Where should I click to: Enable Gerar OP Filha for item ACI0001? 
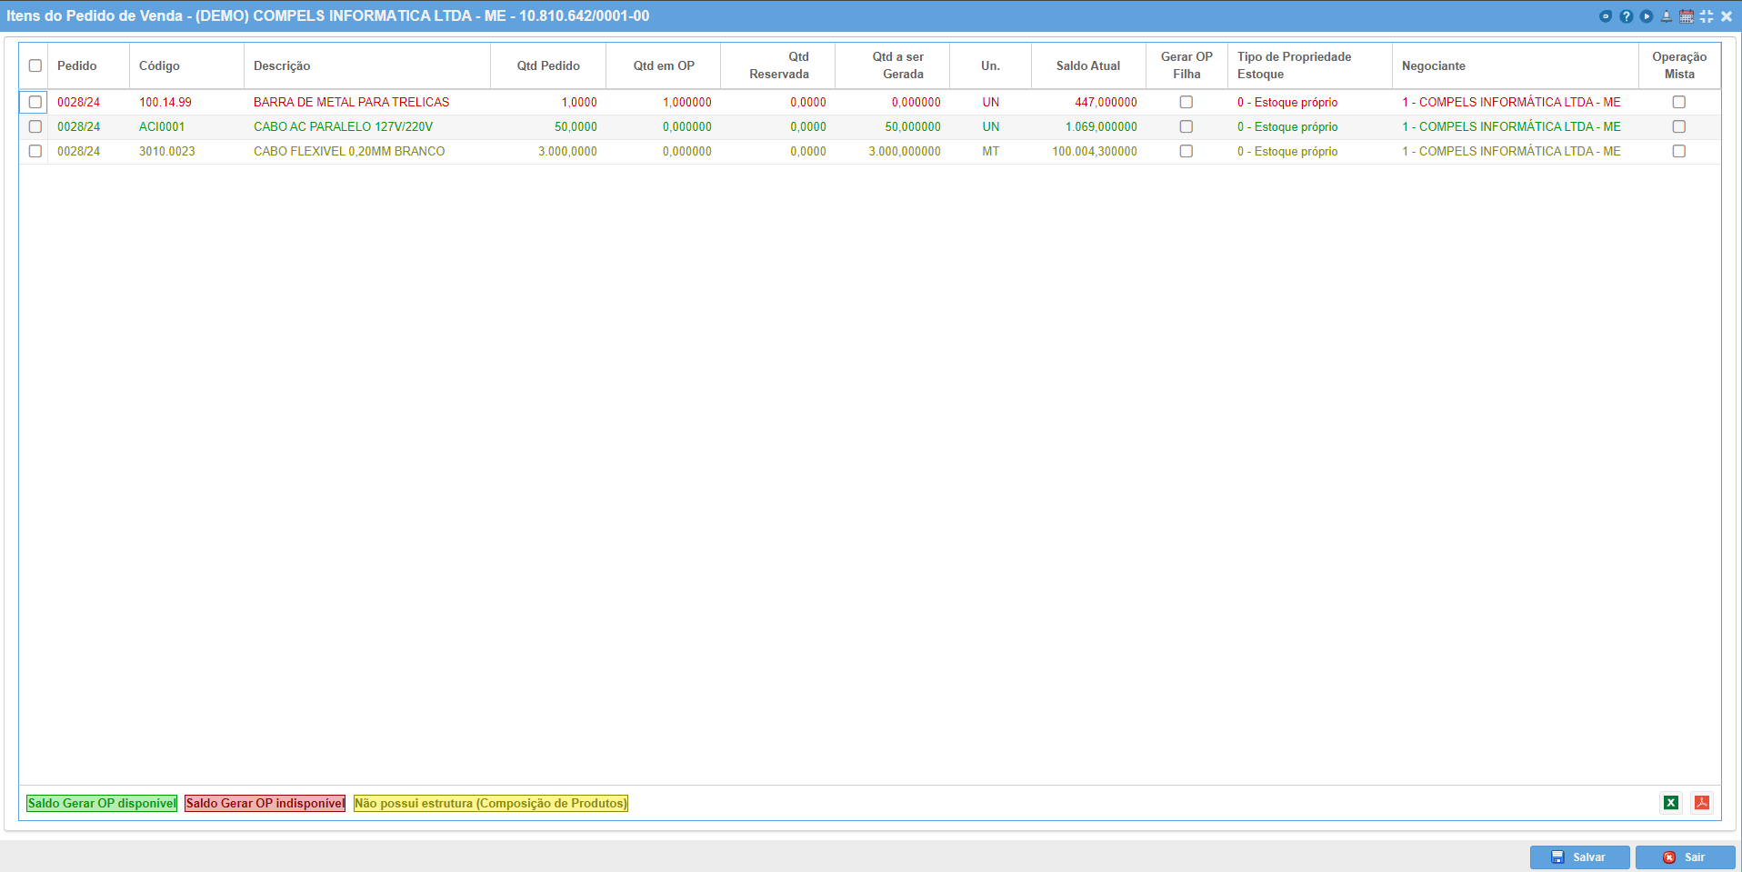point(1186,126)
